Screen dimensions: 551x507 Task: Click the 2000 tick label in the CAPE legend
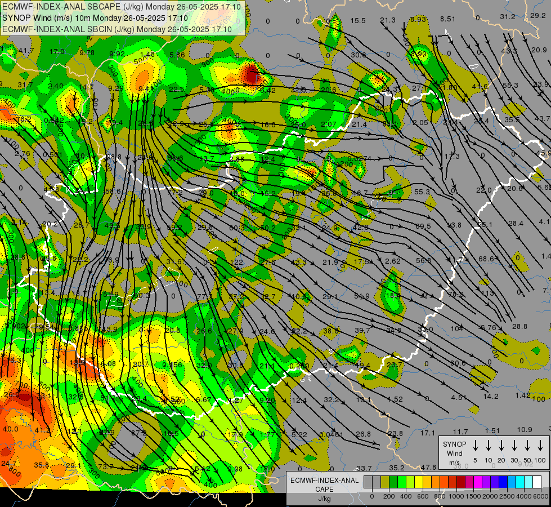(490, 496)
